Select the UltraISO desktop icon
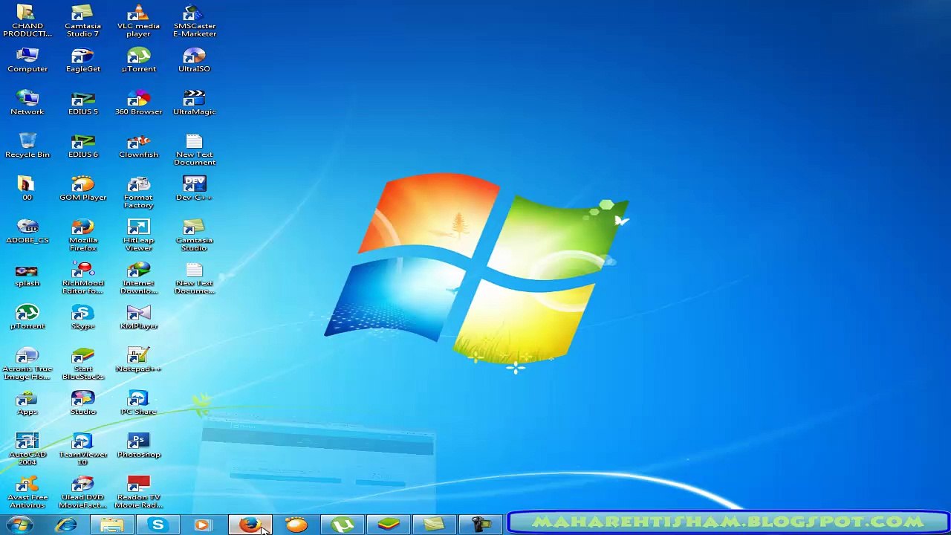The width and height of the screenshot is (951, 535). (x=194, y=60)
